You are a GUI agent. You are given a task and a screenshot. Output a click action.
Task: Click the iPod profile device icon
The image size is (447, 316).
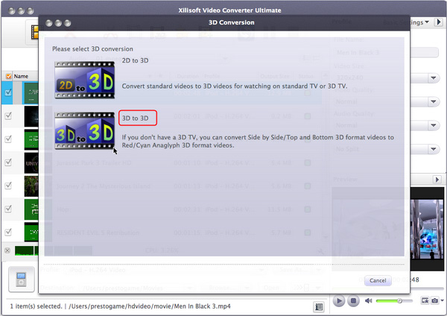pyautogui.click(x=22, y=279)
